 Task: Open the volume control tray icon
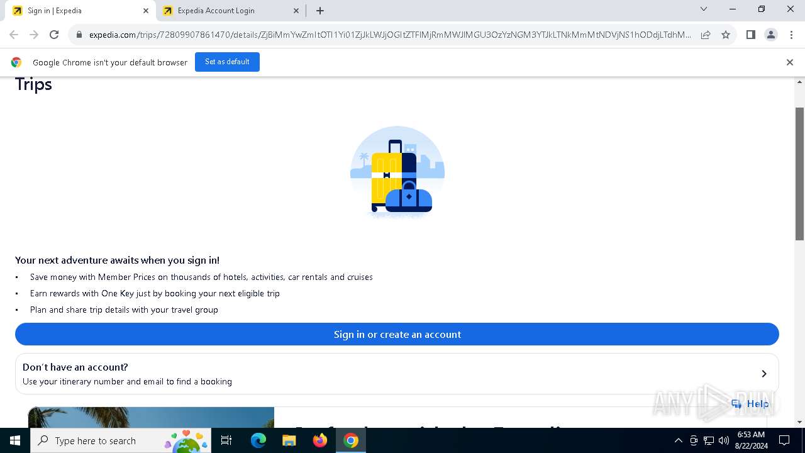click(x=724, y=440)
